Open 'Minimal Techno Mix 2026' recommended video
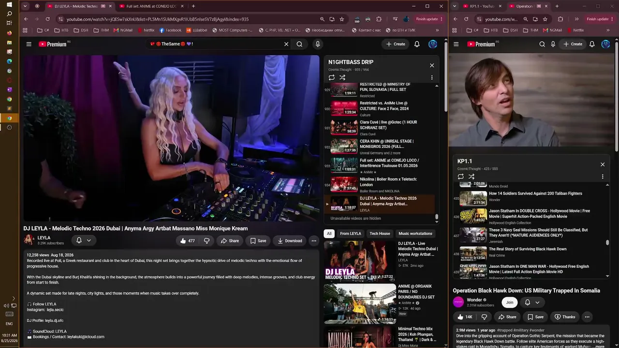Image resolution: width=619 pixels, height=348 pixels. (x=382, y=337)
